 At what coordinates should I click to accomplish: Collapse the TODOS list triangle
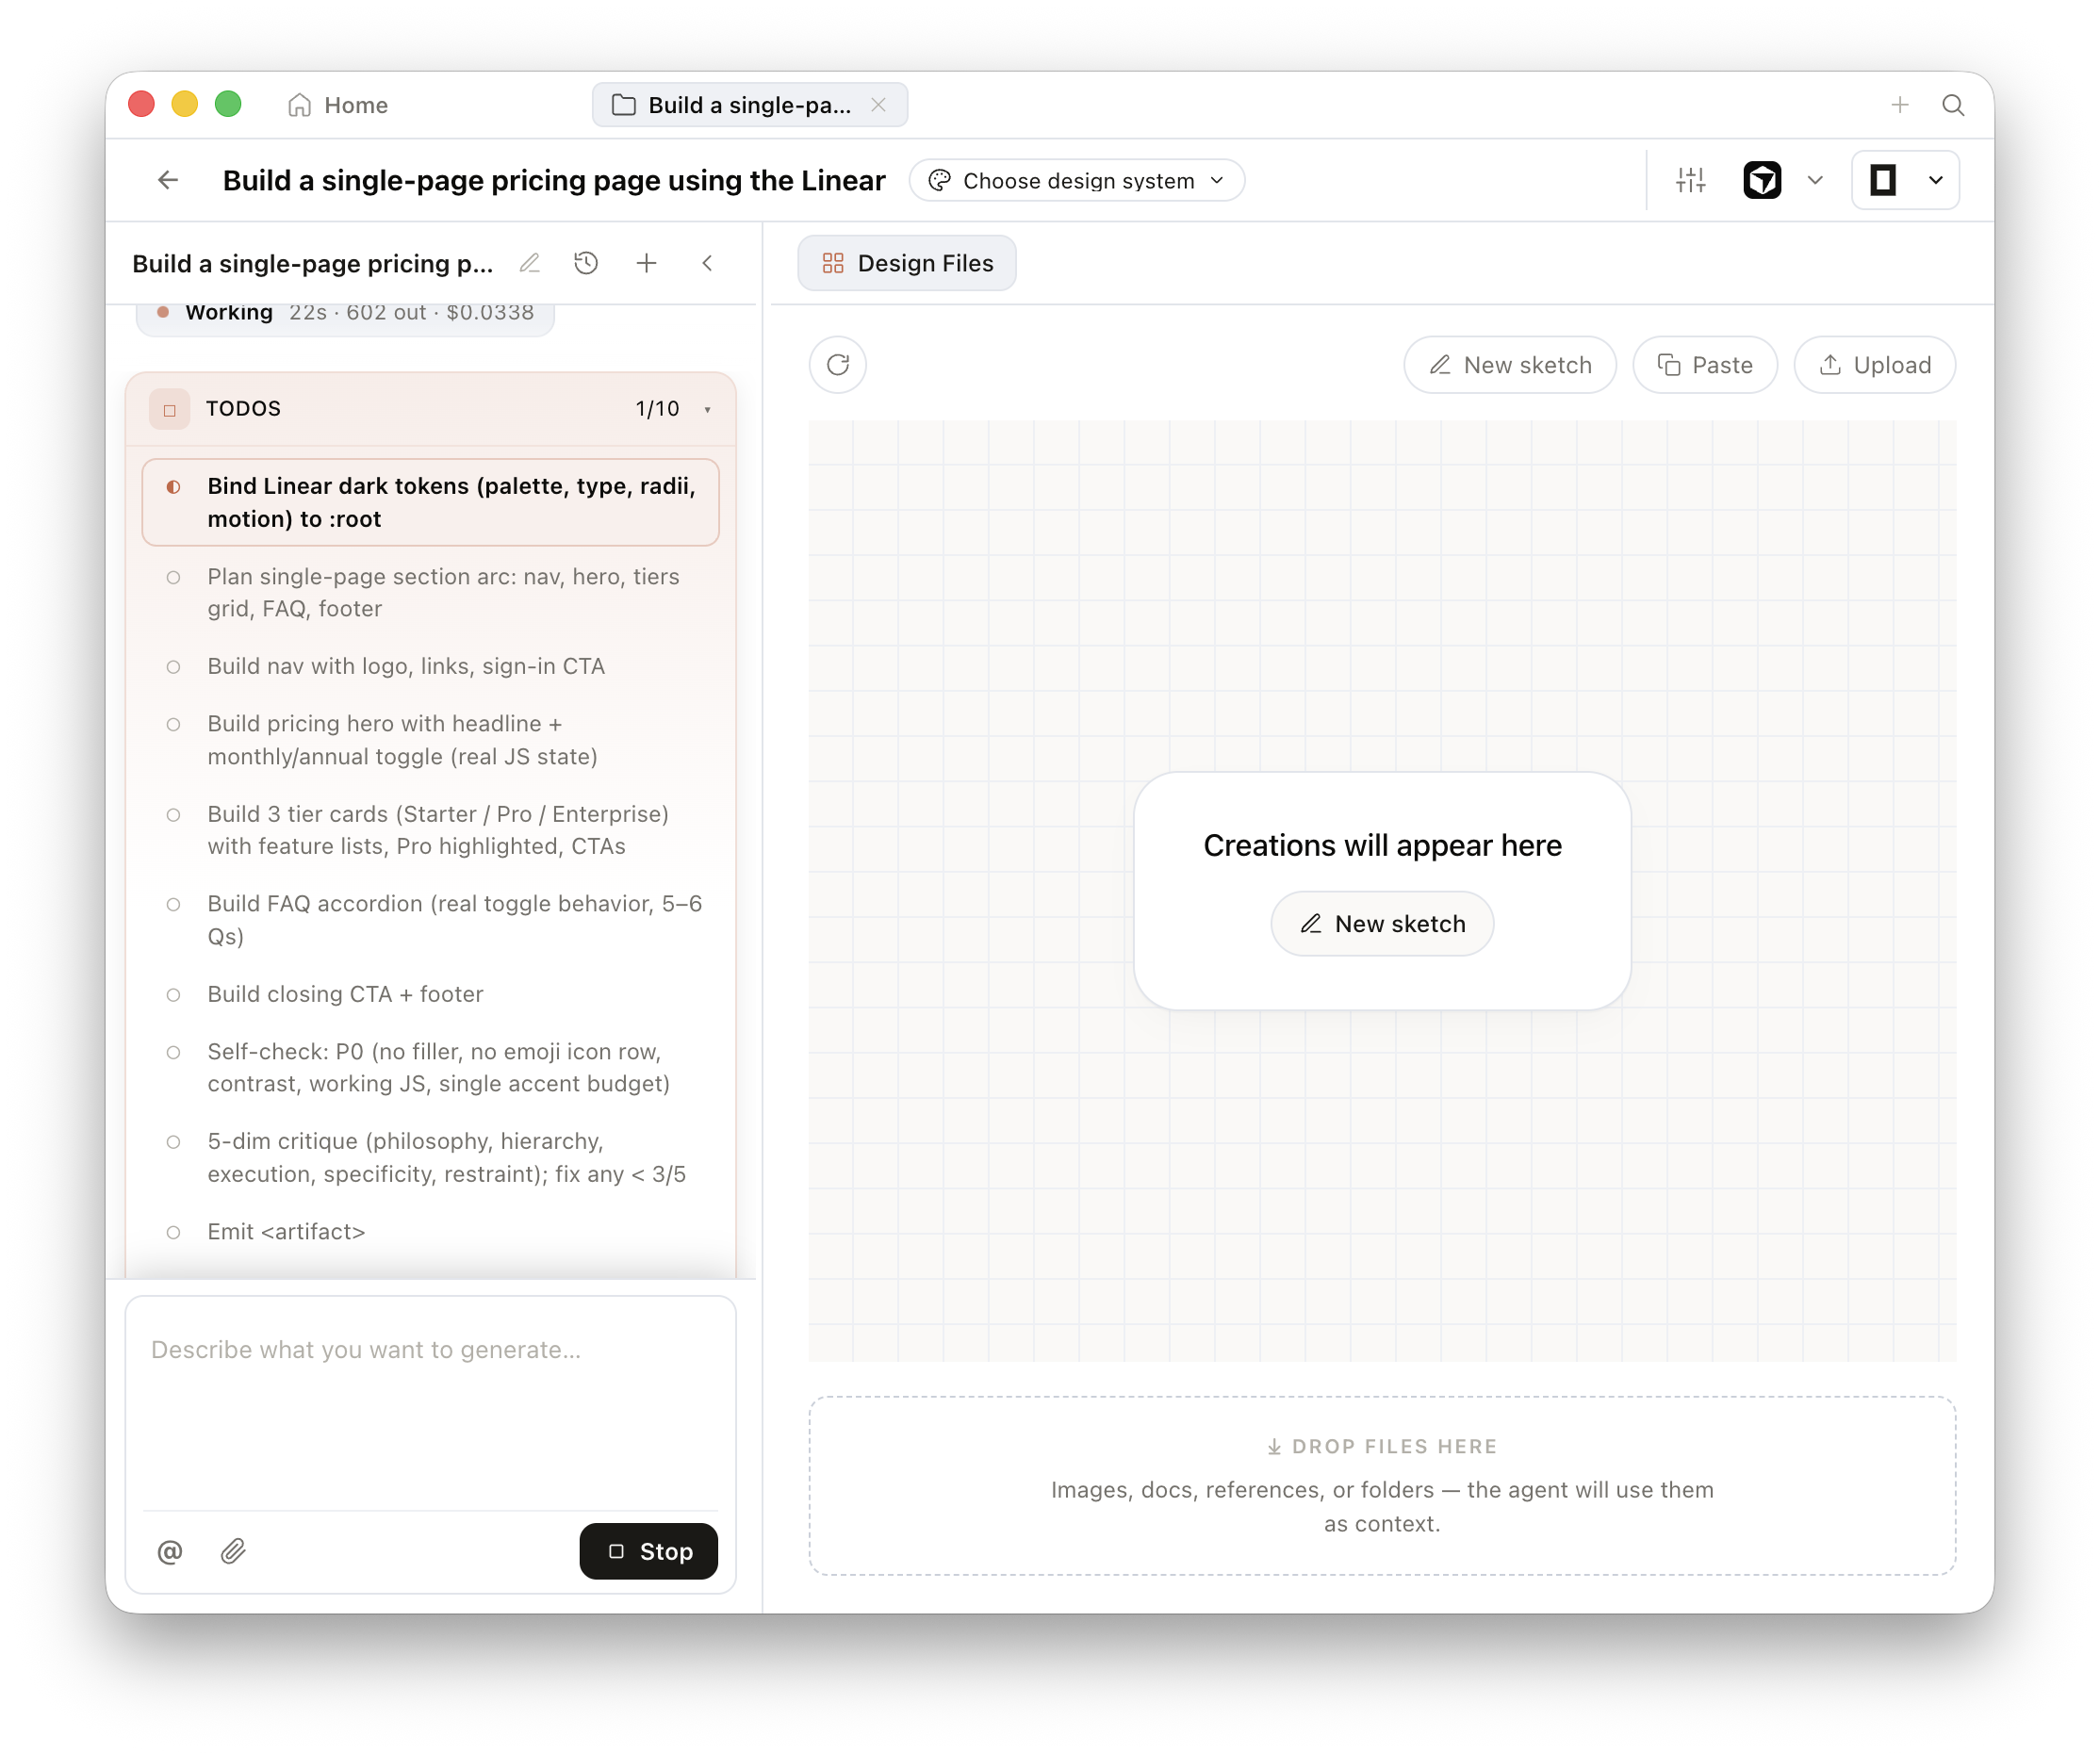(707, 409)
